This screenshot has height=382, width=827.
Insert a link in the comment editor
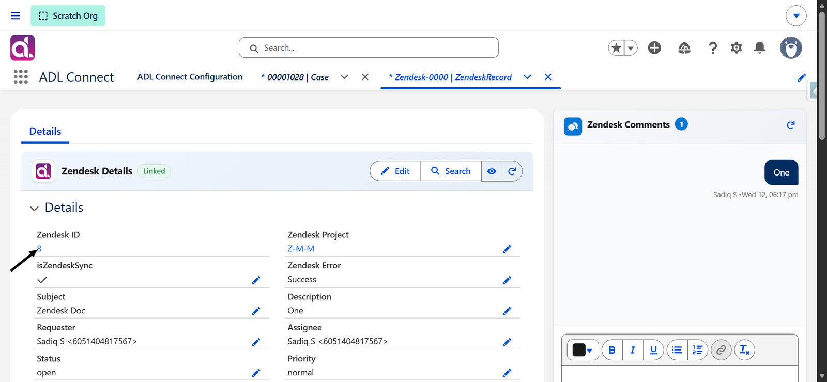pos(721,350)
